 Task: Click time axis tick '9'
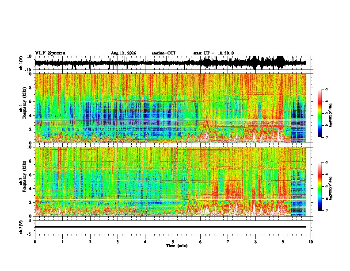283,242
